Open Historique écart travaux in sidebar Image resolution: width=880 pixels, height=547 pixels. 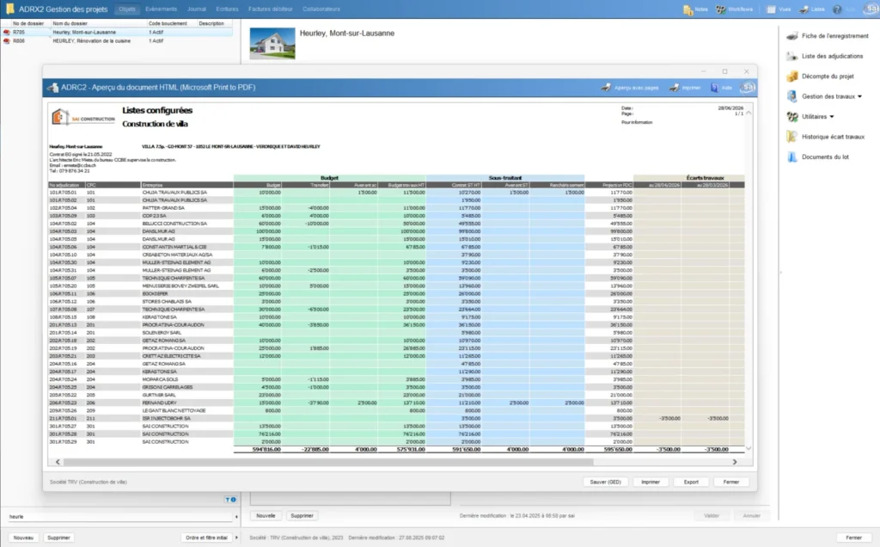tap(826, 137)
